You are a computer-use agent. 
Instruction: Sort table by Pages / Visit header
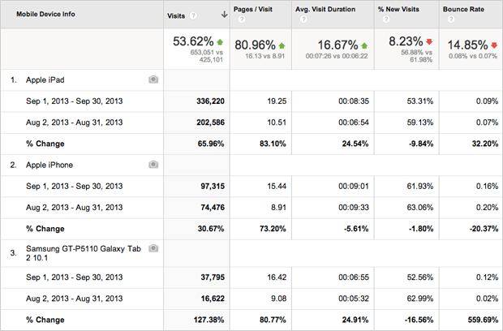[x=256, y=10]
